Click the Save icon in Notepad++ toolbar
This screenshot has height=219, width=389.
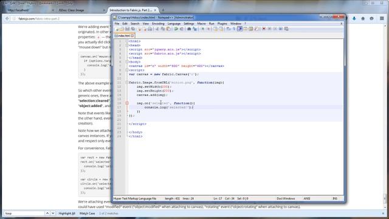tap(127, 29)
